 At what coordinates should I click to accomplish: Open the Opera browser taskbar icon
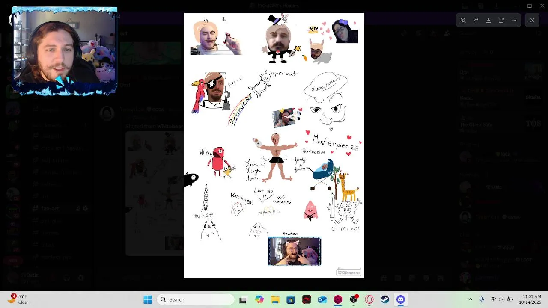[x=369, y=299]
